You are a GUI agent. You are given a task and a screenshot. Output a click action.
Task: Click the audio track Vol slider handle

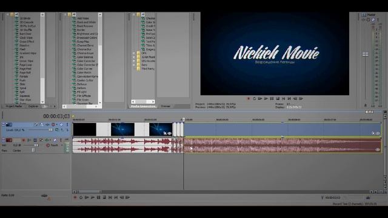(36, 145)
